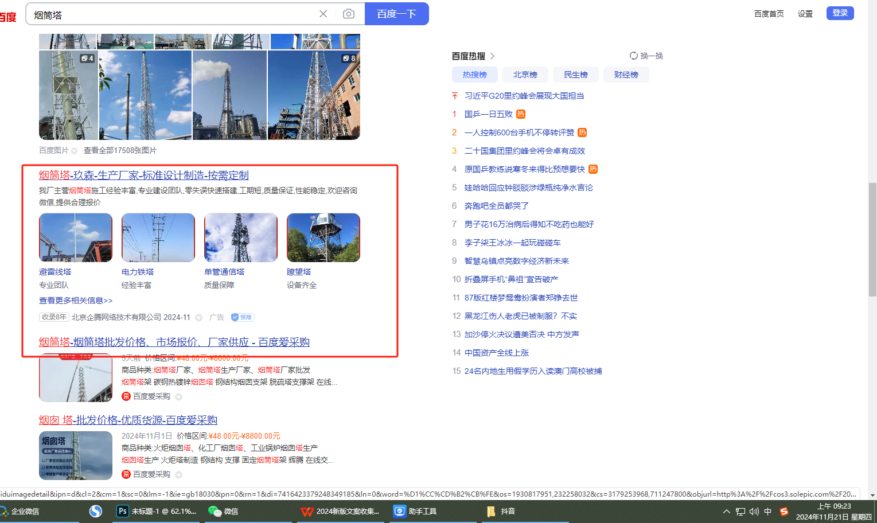Open the dropdown next to 百度图片

click(75, 151)
